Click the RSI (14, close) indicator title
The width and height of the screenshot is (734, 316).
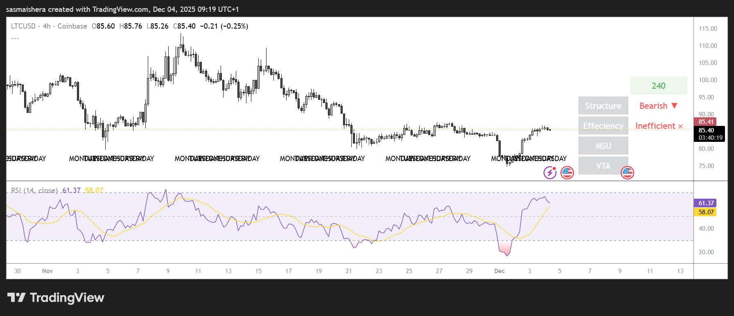tap(34, 190)
